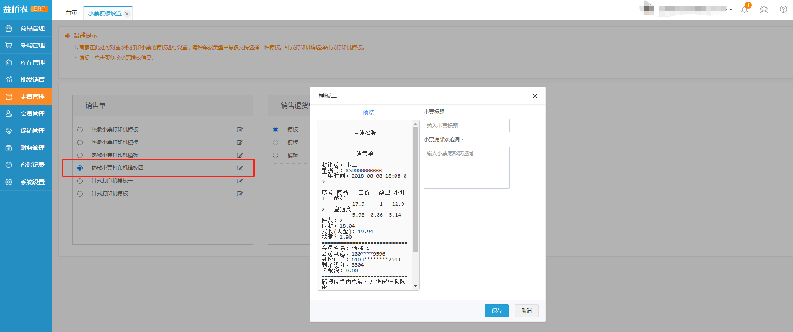This screenshot has height=332, width=793.
Task: Click the 保存 button
Action: point(496,311)
